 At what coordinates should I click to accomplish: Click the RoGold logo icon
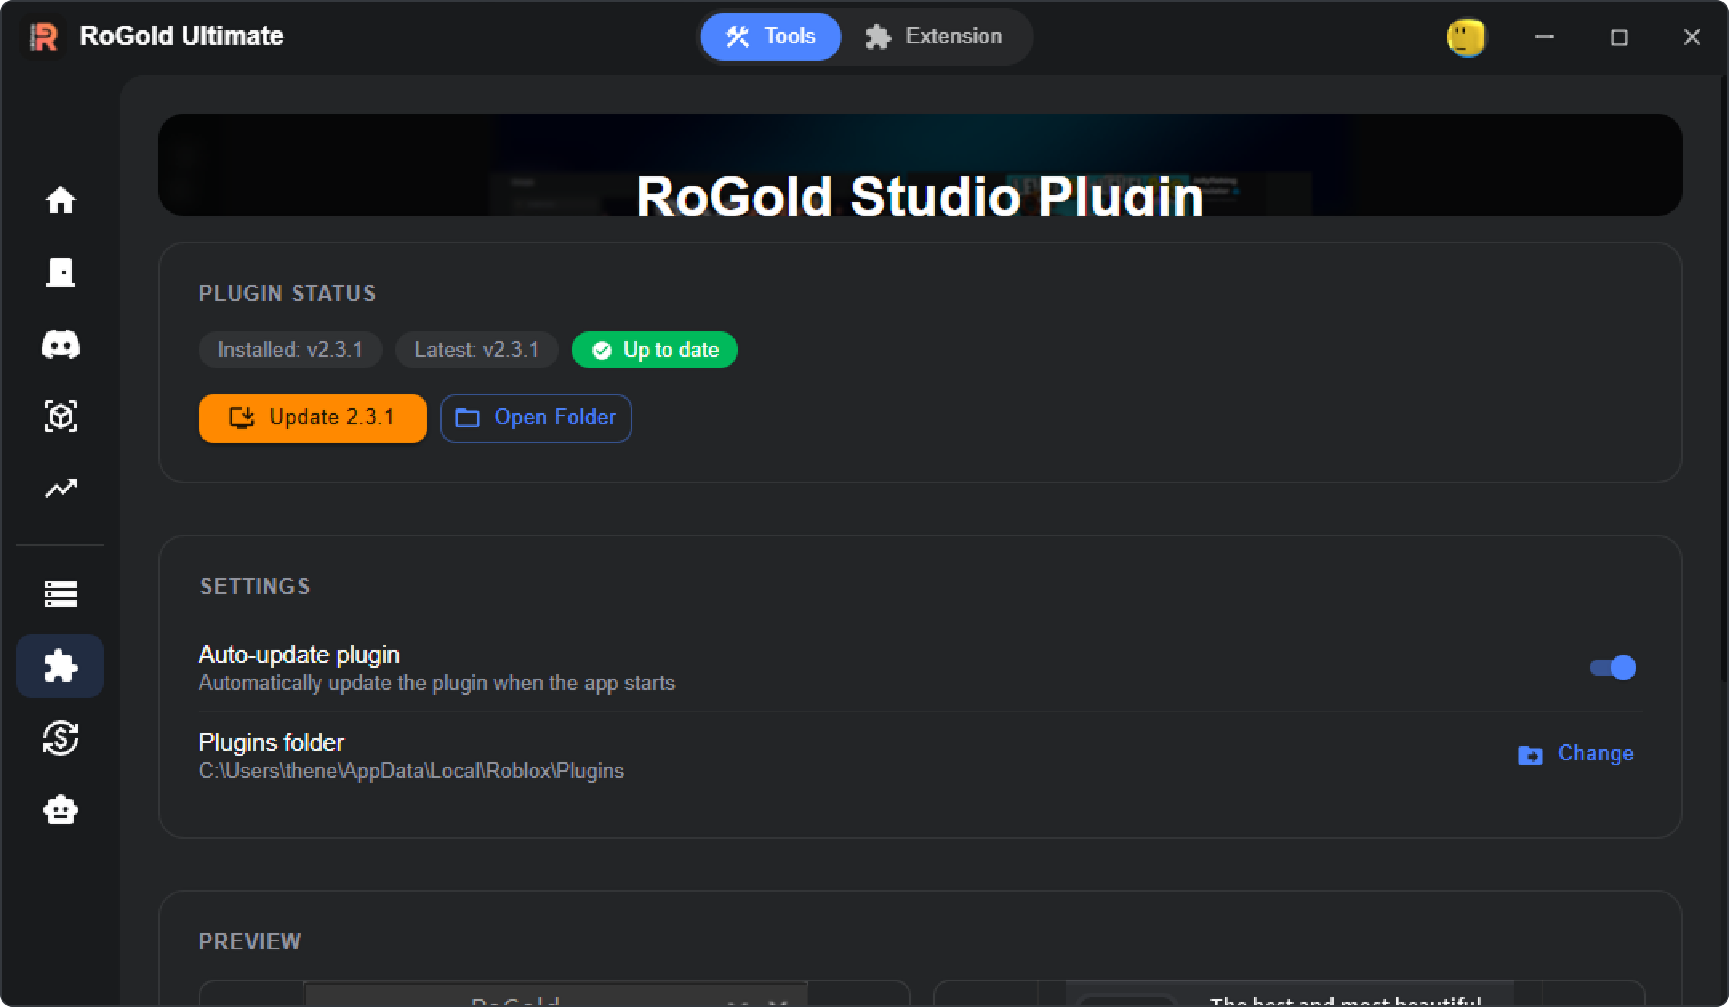tap(44, 37)
